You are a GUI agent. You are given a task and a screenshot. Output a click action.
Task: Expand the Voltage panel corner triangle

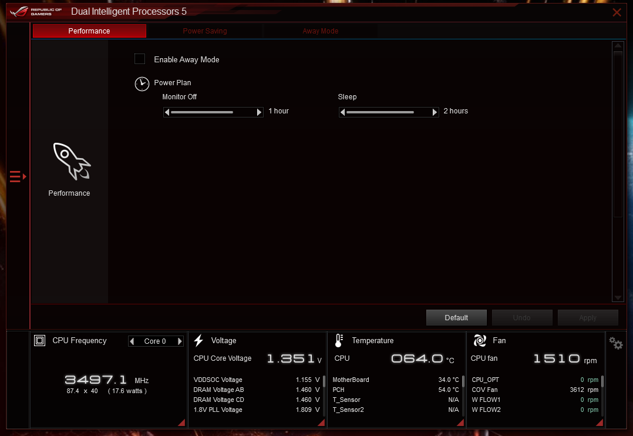321,422
